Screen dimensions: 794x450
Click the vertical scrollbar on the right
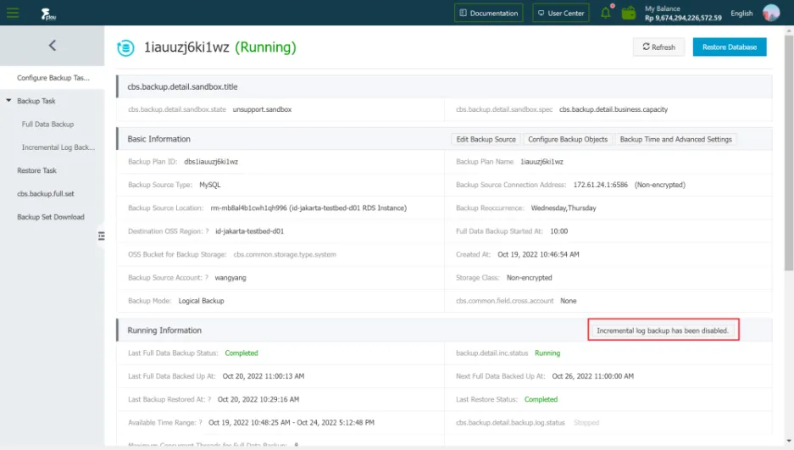pos(789,169)
